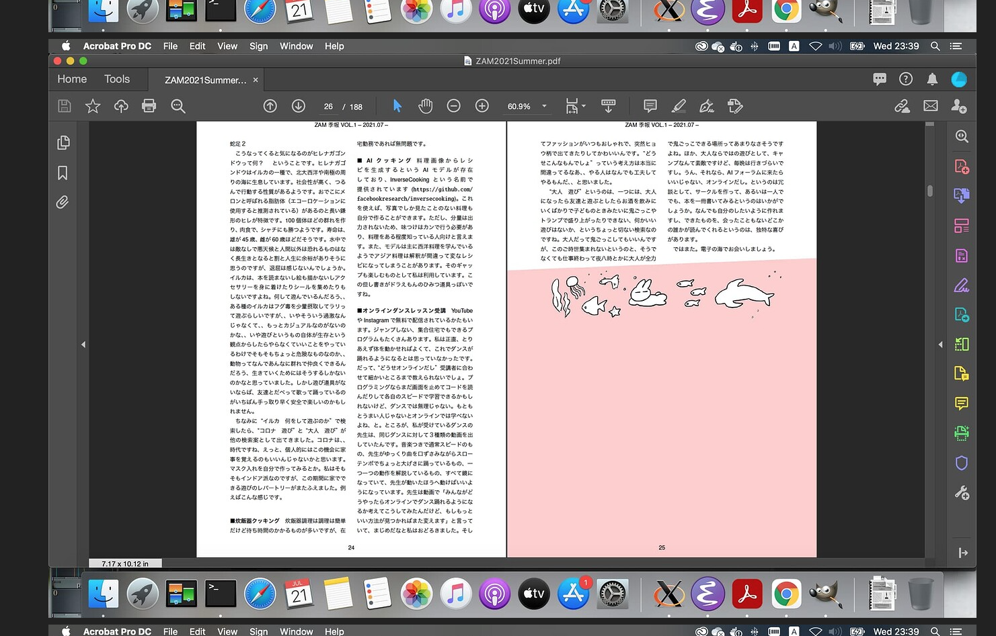Open the yellow Comment tool in right pane
996x636 pixels.
pos(962,403)
